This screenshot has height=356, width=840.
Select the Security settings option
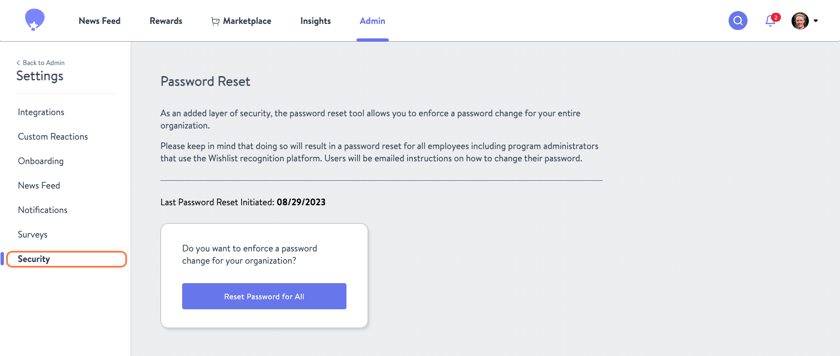pos(34,259)
